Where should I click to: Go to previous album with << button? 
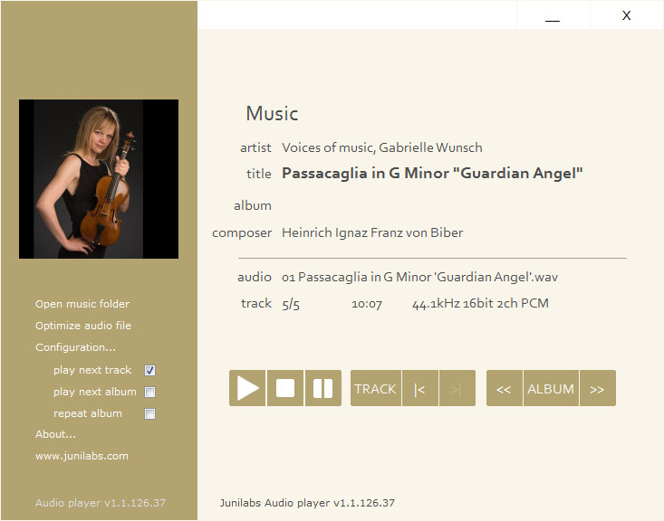click(505, 388)
